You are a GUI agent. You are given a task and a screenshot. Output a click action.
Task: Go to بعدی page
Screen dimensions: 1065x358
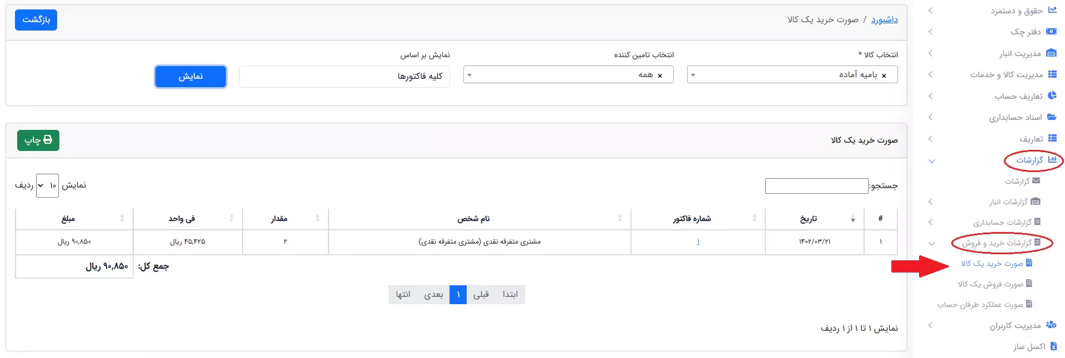pyautogui.click(x=433, y=294)
